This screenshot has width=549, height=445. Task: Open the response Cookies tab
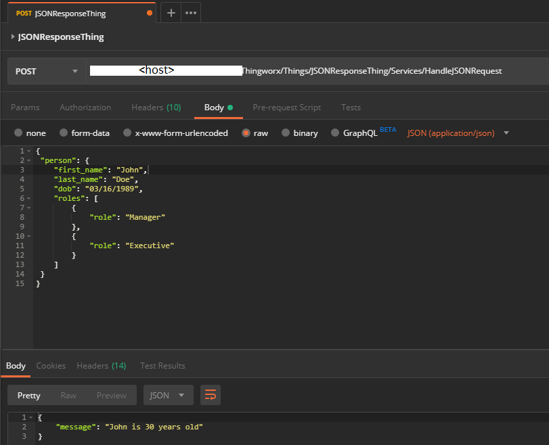(51, 366)
